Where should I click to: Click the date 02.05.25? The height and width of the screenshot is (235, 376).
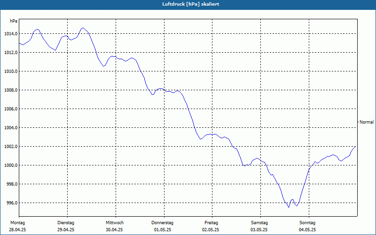(x=211, y=230)
